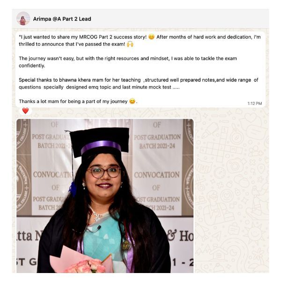Click the chat name Arimpa @A Part 2 Lead
Image resolution: width=281 pixels, height=281 pixels.
point(62,19)
